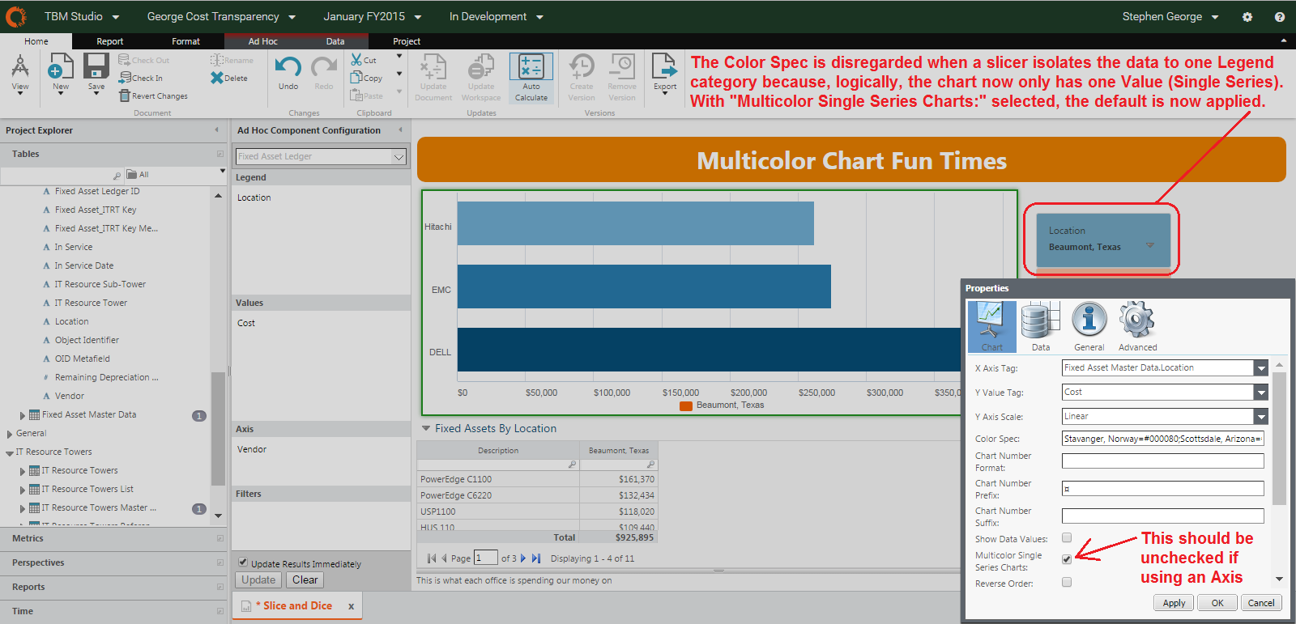This screenshot has height=624, width=1296.
Task: Click the Undo arrow icon
Action: pyautogui.click(x=288, y=67)
